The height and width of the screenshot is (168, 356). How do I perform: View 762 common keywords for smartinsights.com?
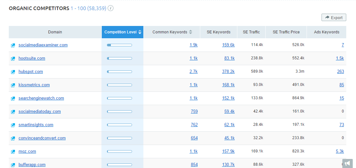tap(194, 125)
